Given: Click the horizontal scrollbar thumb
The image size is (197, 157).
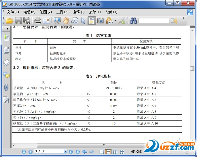Looking at the screenshot, I should pyautogui.click(x=104, y=145).
